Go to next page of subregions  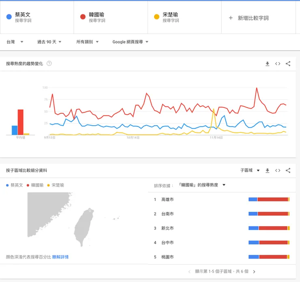254,272
